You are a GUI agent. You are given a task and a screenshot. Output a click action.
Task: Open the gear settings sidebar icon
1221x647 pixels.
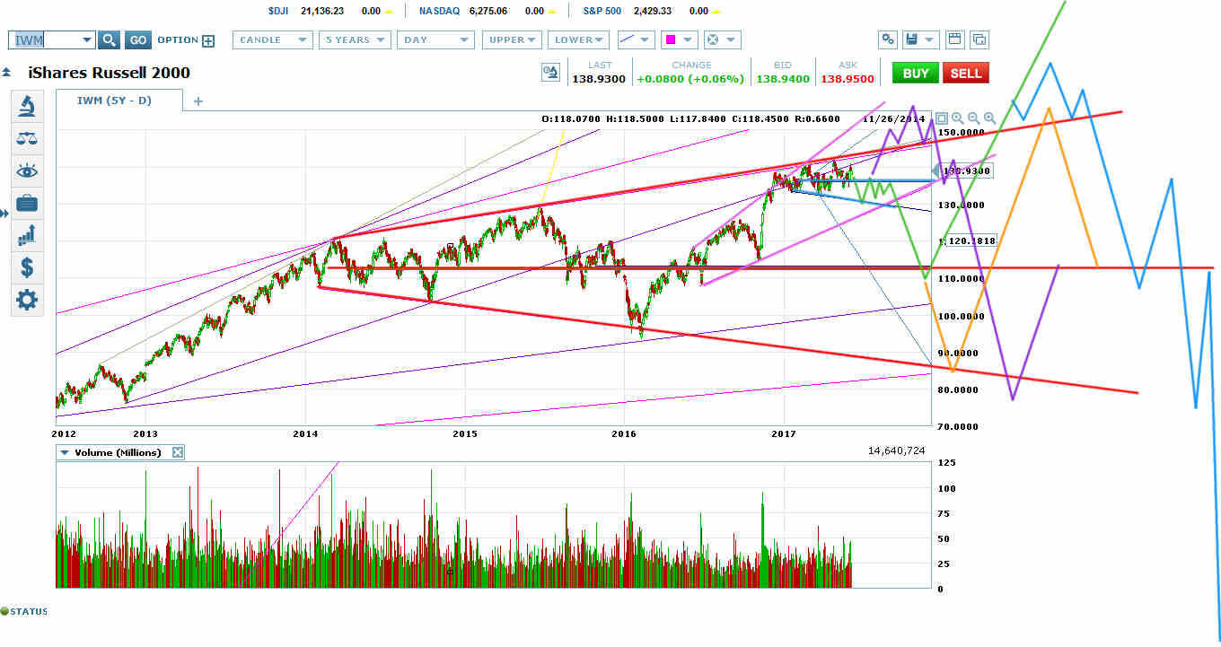27,300
